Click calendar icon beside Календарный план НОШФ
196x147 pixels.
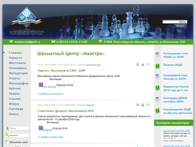coord(158,54)
